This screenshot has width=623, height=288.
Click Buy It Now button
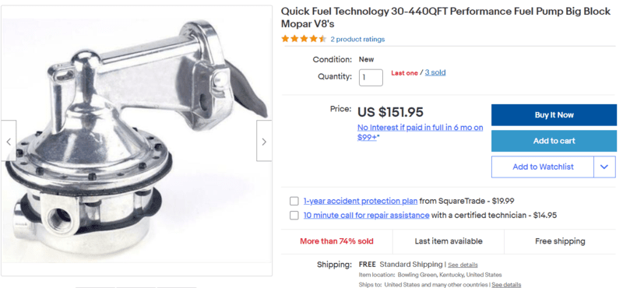554,114
